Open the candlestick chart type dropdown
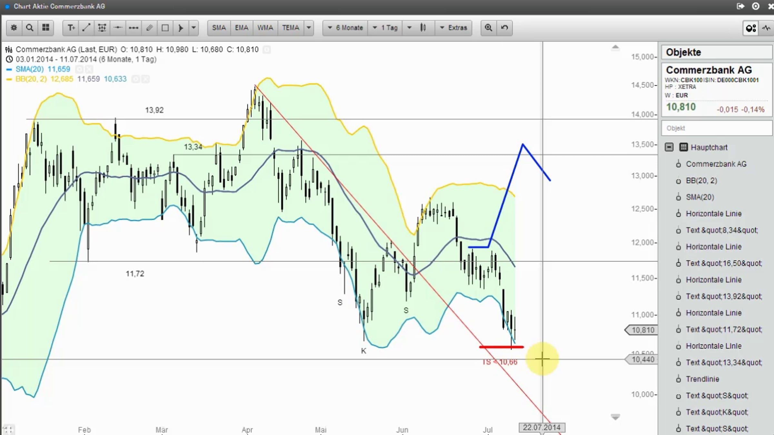The height and width of the screenshot is (435, 774). (x=419, y=28)
